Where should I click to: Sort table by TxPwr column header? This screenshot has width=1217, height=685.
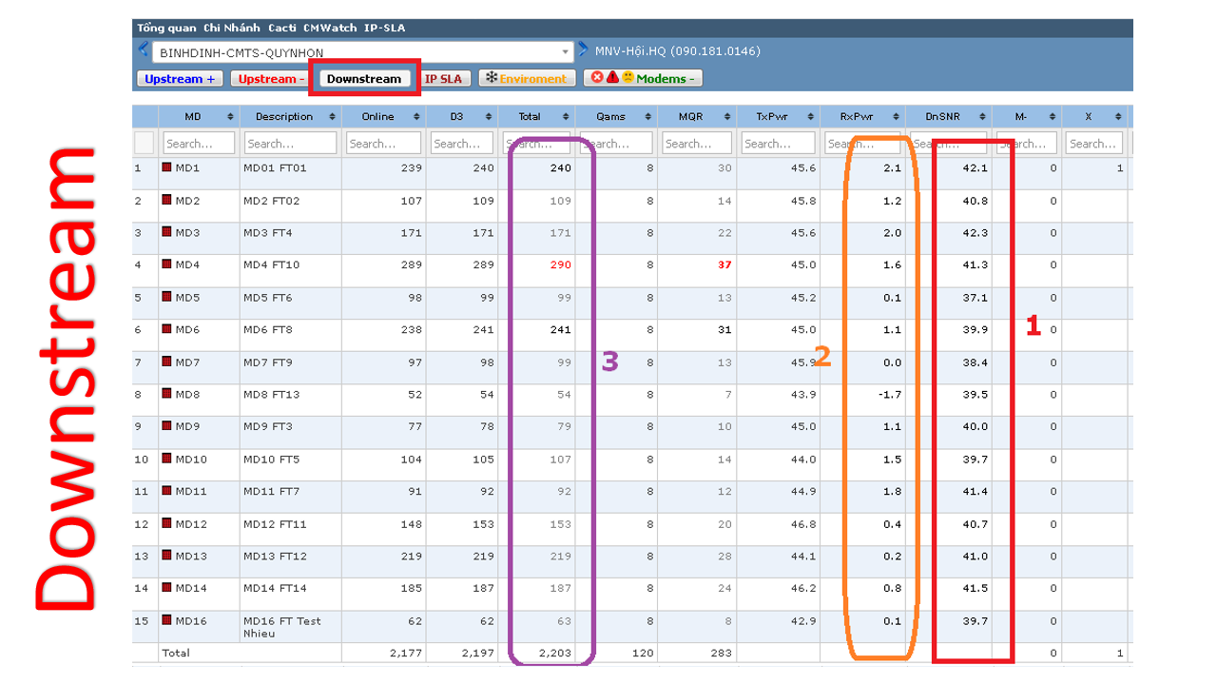(778, 116)
